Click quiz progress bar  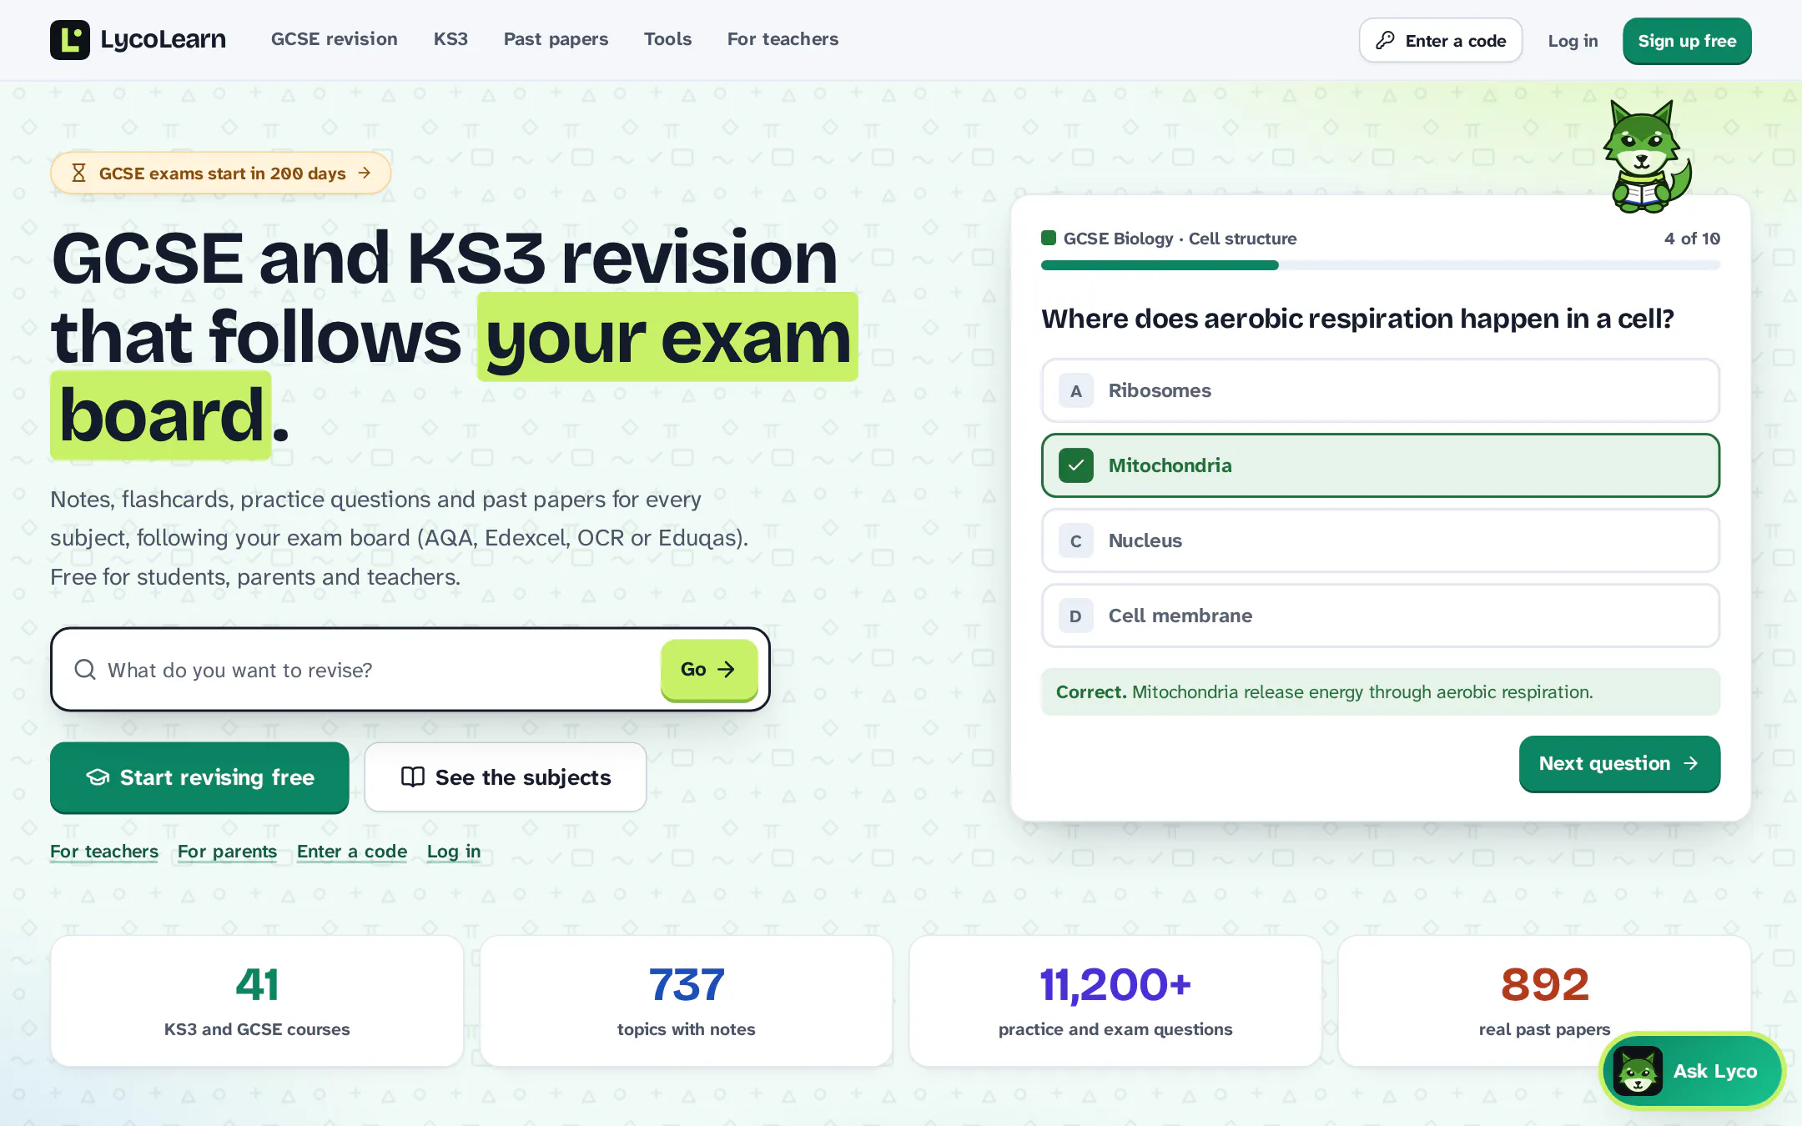coord(1381,265)
